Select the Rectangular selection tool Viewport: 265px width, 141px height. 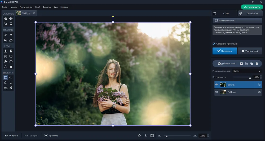point(6,78)
